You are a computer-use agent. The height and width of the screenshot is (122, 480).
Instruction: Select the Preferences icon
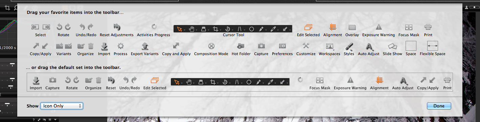click(282, 46)
